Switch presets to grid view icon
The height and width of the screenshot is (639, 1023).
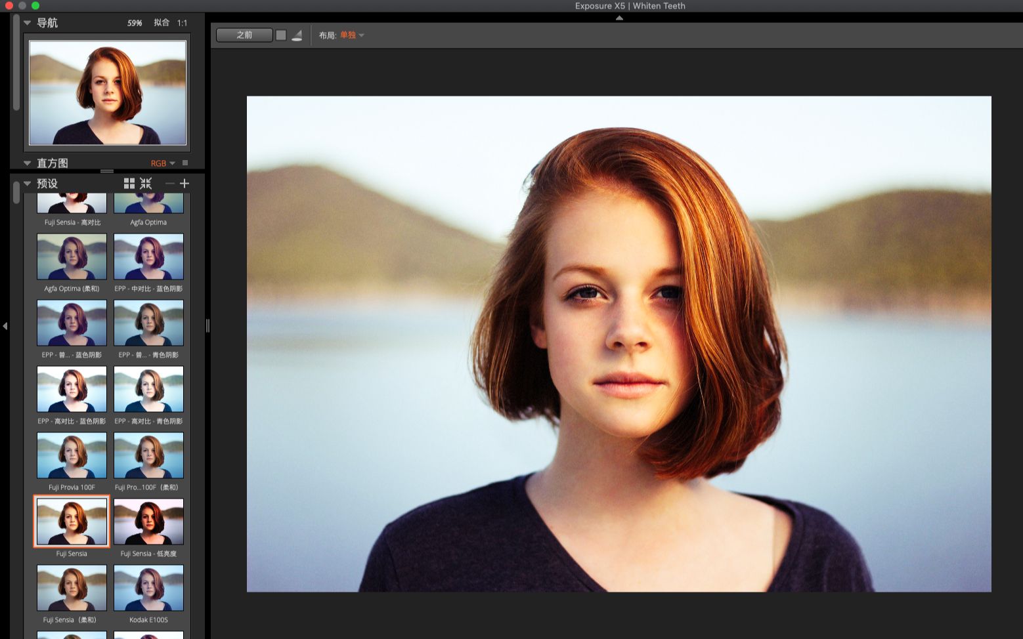[x=129, y=184]
